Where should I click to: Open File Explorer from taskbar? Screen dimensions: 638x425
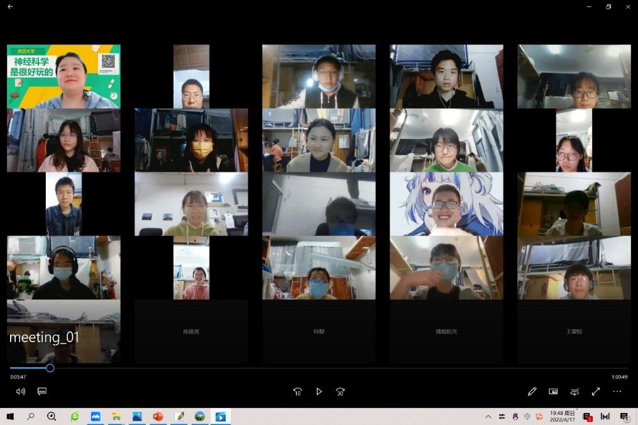point(116,416)
